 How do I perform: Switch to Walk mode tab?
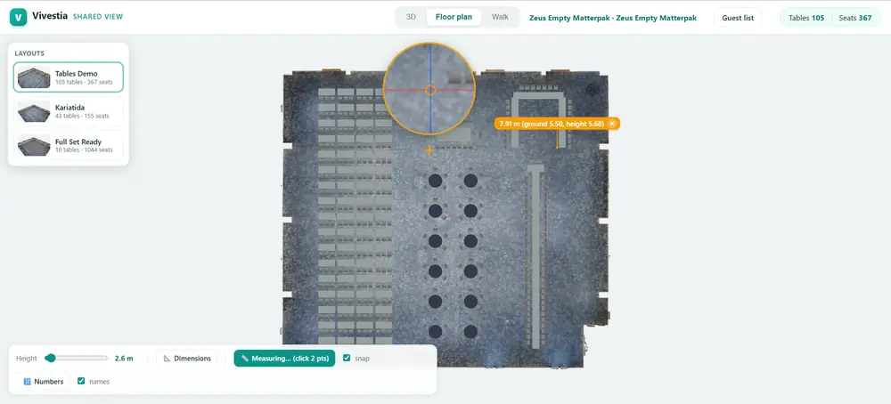pos(500,17)
